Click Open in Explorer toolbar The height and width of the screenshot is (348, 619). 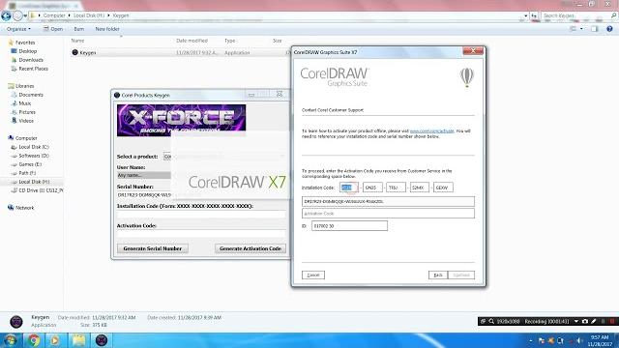click(x=53, y=29)
